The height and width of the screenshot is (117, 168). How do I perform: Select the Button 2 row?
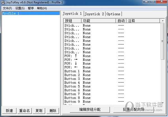point(112,75)
